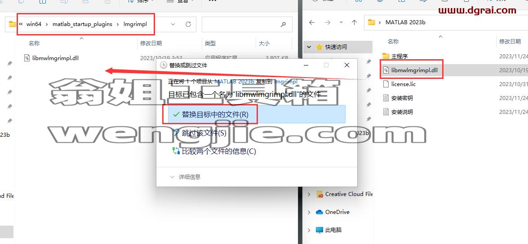Sort left window by 类型 column
Viewport: 528px width, 244px height.
click(x=210, y=44)
